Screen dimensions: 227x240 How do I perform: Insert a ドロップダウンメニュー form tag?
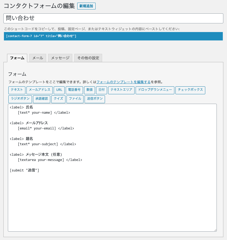pyautogui.click(x=155, y=90)
